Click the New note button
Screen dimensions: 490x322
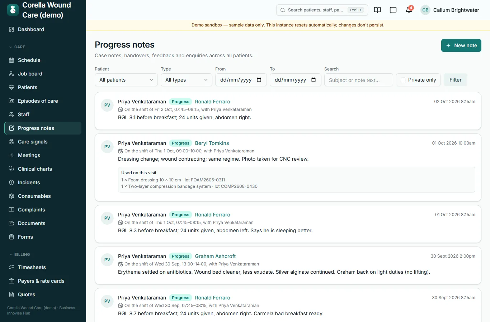(461, 45)
